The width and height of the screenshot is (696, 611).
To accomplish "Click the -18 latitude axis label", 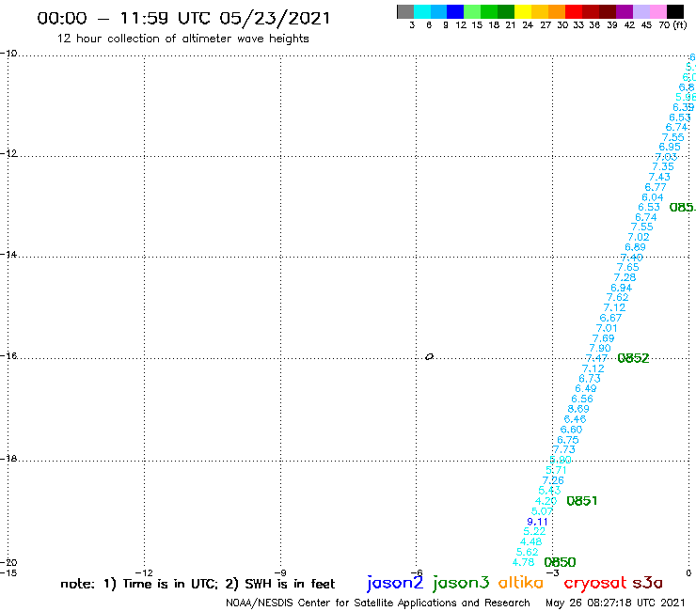I will tap(8, 458).
